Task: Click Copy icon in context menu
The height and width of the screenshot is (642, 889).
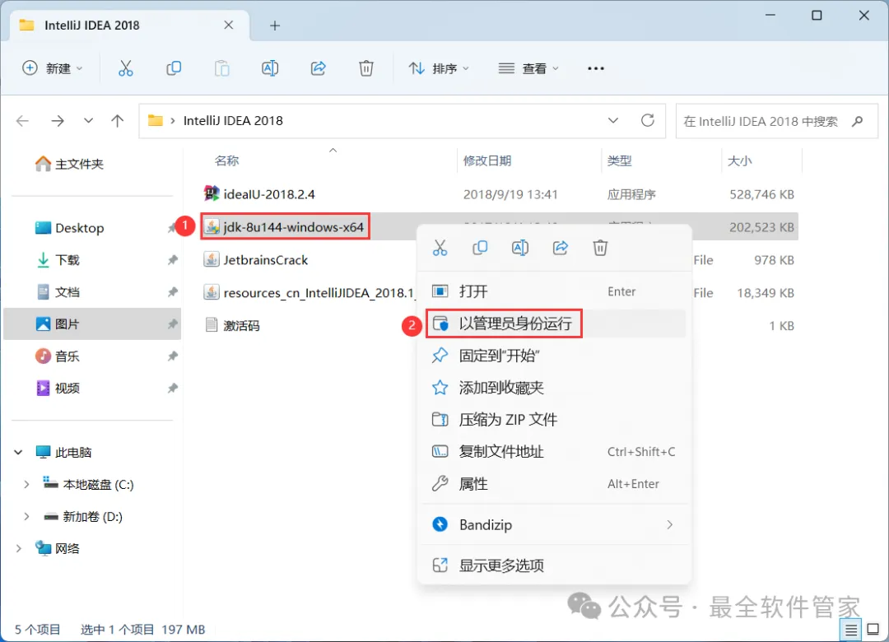Action: pyautogui.click(x=480, y=248)
